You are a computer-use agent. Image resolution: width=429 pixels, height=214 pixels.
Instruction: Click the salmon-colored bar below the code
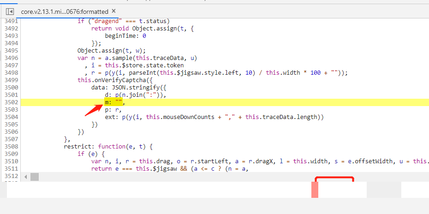coord(315,190)
